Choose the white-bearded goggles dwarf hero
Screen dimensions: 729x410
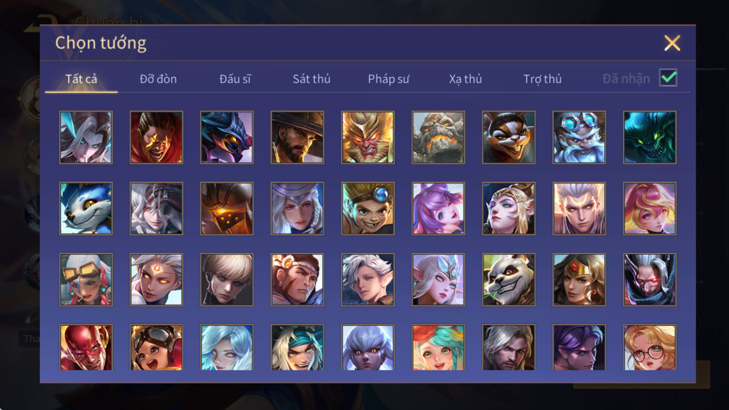[579, 137]
